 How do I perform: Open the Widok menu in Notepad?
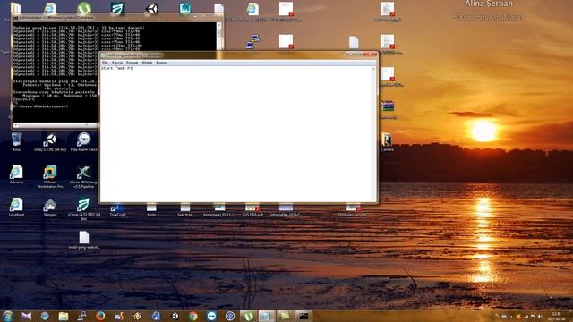click(147, 63)
